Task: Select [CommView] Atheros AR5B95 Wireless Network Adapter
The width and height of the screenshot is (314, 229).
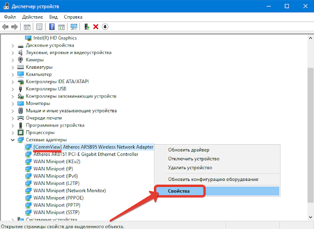Action: click(x=93, y=147)
